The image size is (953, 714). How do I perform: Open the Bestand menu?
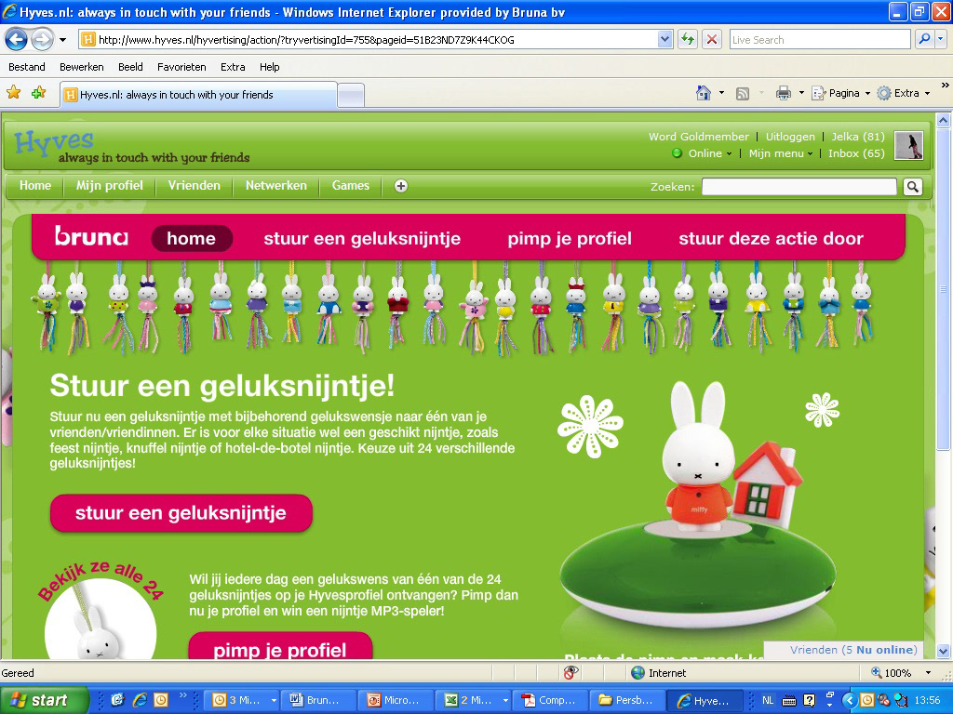(x=27, y=67)
